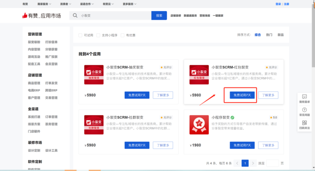Expand 有赞云 dropdown menu
The width and height of the screenshot is (315, 171).
pyautogui.click(x=108, y=4)
